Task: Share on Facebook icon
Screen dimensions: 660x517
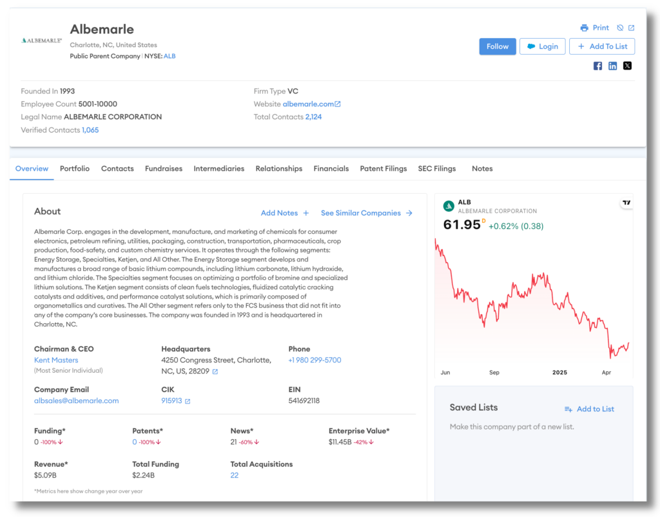Action: (597, 66)
